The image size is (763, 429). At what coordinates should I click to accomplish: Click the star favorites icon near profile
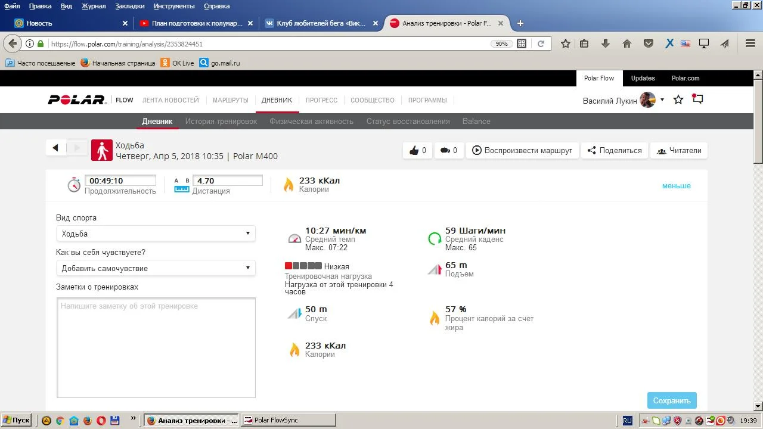pos(678,100)
